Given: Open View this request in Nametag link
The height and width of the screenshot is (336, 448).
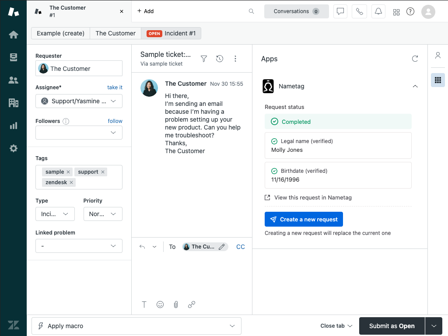Looking at the screenshot, I should 312,197.
